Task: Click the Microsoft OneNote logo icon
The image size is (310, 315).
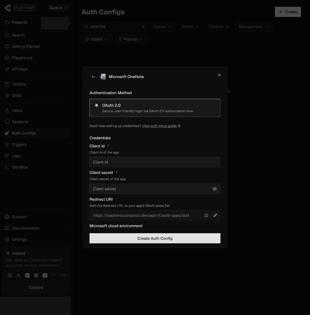Action: (x=103, y=77)
